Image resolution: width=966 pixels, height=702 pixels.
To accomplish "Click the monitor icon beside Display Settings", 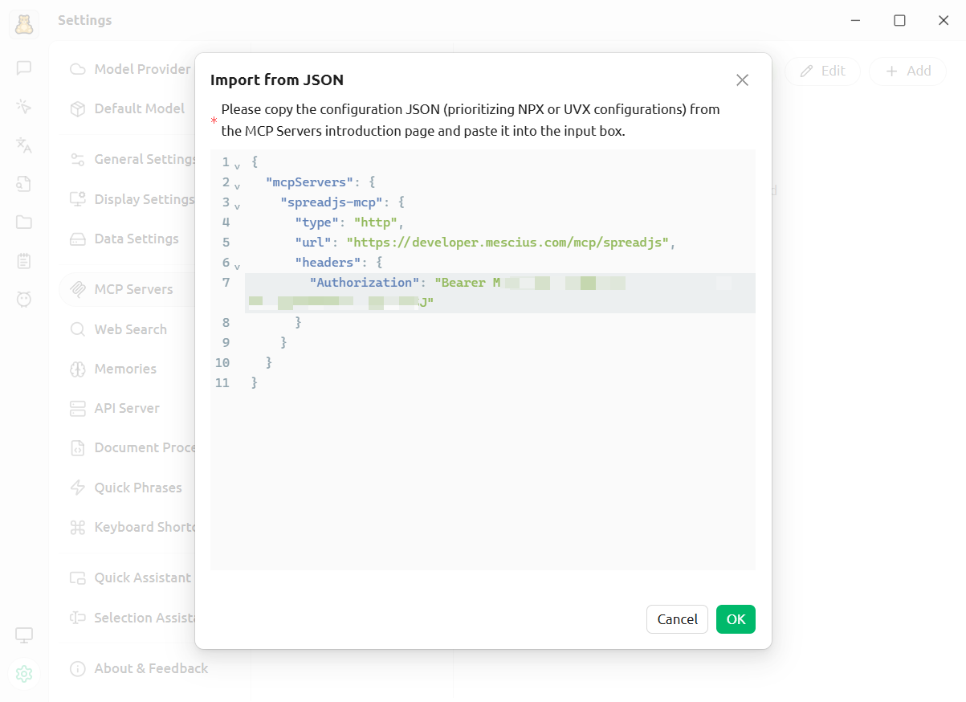I will (x=78, y=199).
